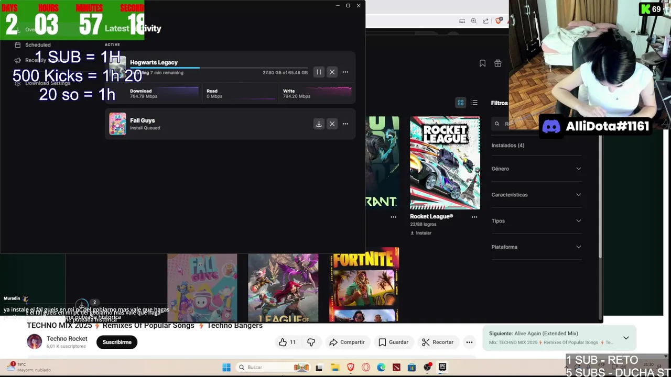Switch library to list view
The image size is (671, 377).
tap(474, 103)
